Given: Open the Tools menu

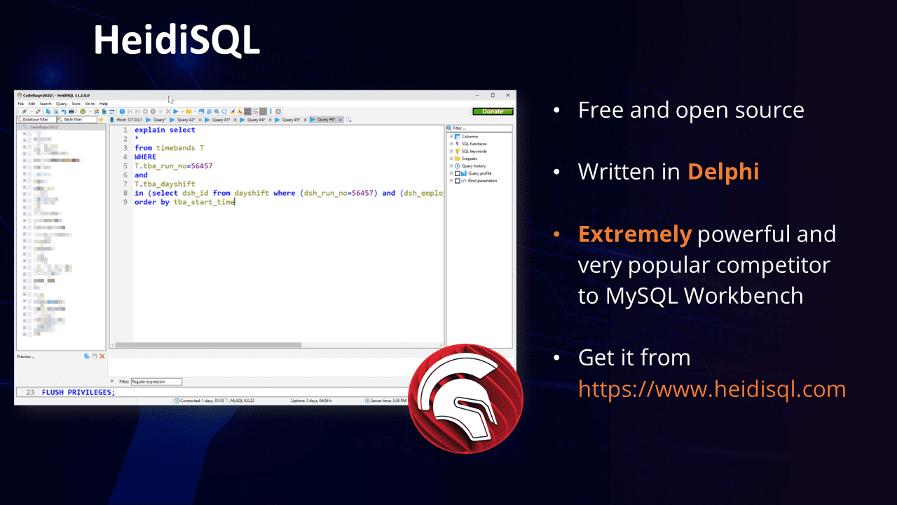Looking at the screenshot, I should point(76,104).
